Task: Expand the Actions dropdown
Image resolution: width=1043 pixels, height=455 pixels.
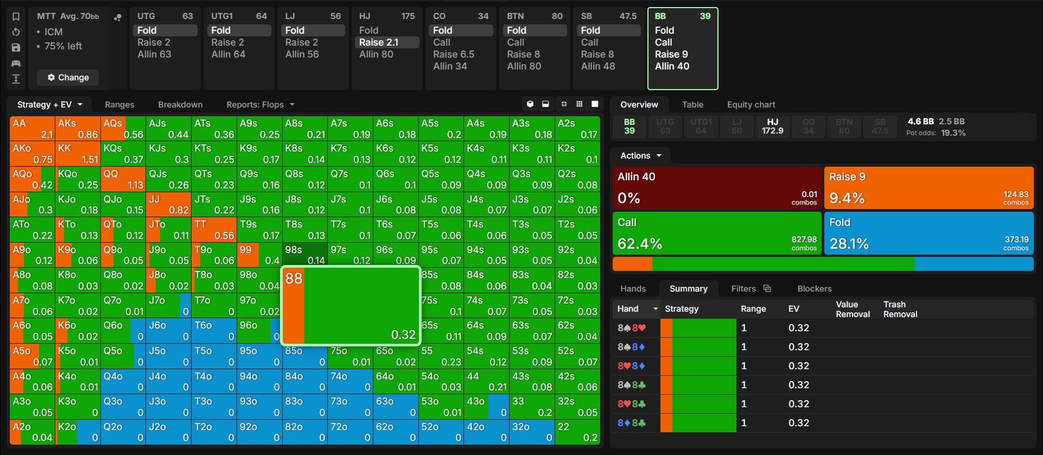Action: (641, 156)
